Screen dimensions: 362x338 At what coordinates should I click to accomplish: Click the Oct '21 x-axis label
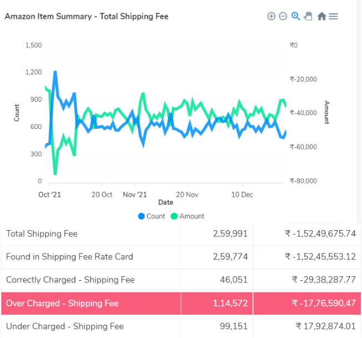49,195
